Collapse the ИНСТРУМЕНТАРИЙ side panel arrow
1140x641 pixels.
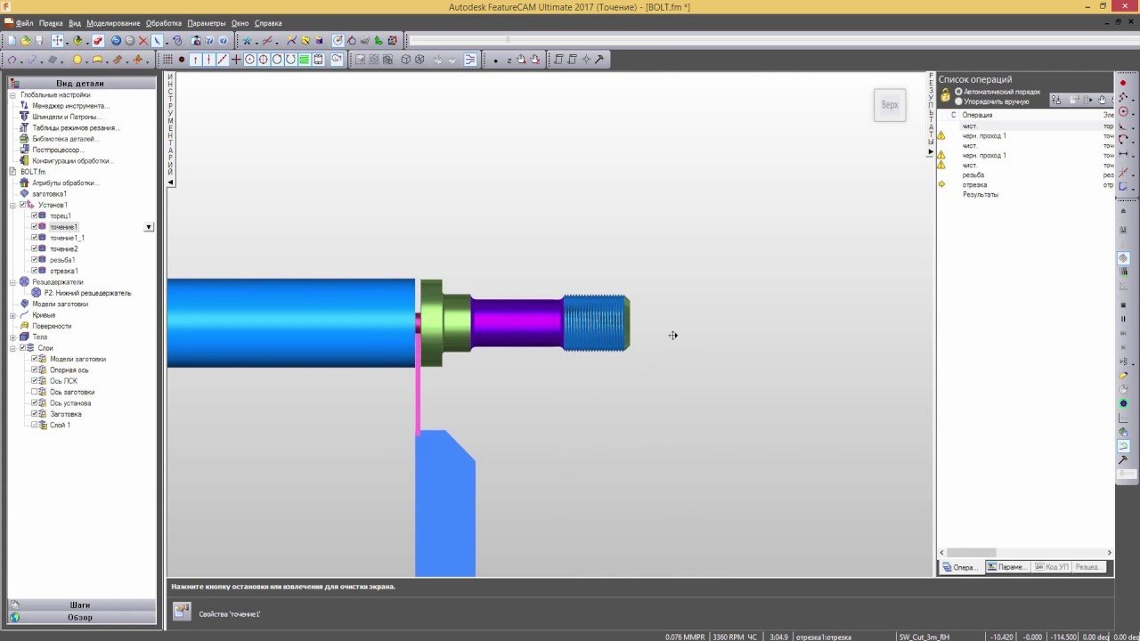[x=170, y=183]
